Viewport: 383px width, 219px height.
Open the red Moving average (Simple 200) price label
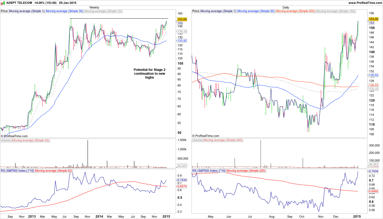pyautogui.click(x=296, y=11)
